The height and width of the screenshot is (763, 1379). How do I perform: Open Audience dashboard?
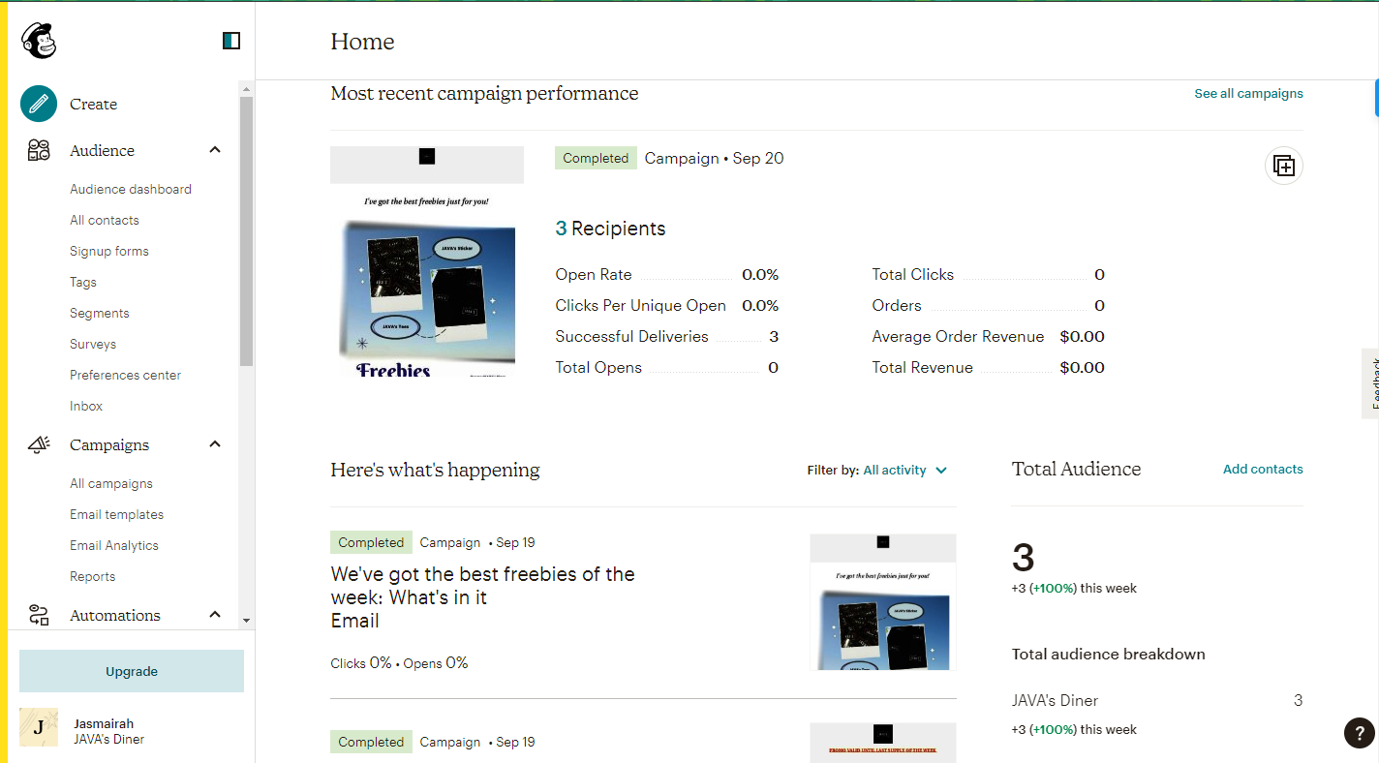(131, 189)
